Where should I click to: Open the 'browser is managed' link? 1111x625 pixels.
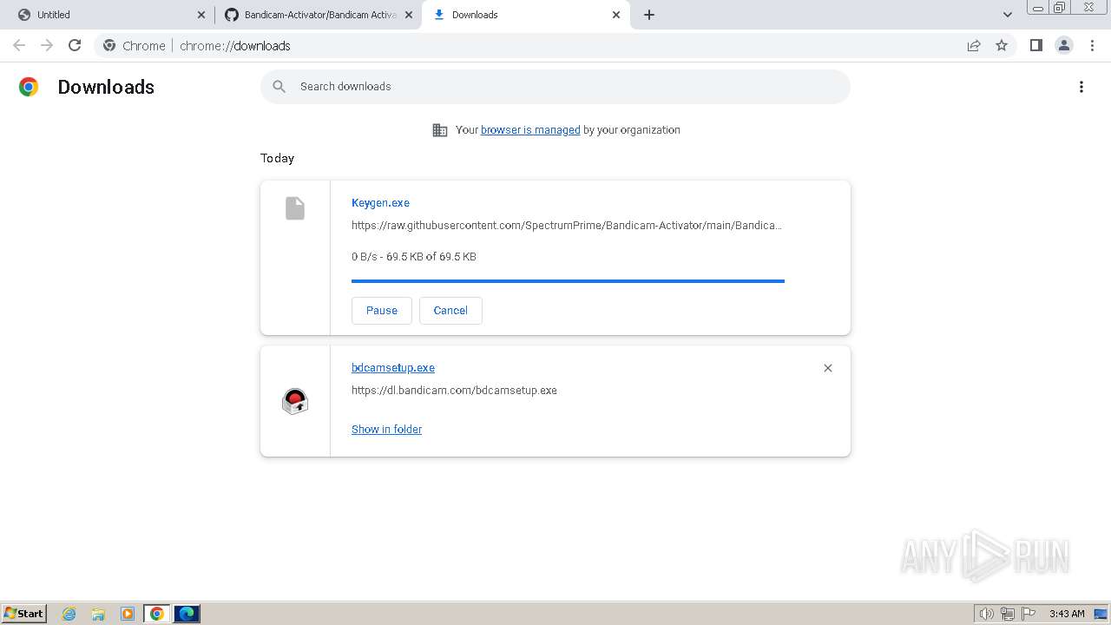point(530,130)
